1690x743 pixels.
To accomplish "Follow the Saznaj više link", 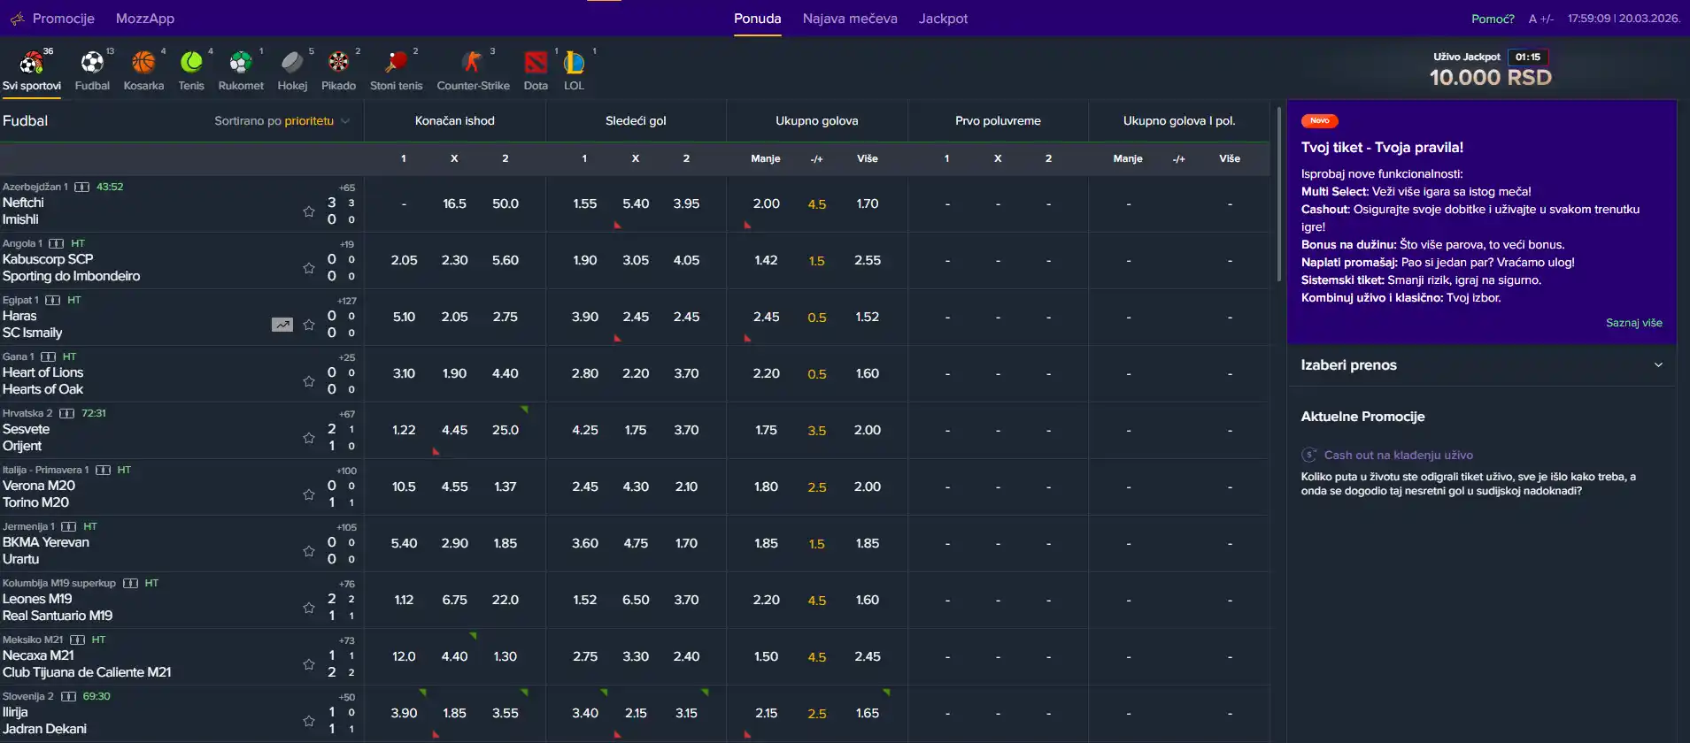I will 1634,323.
